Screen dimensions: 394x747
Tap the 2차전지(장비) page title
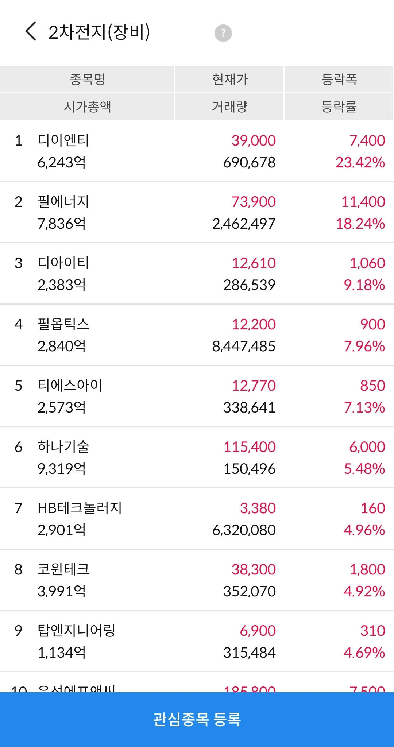[x=99, y=32]
